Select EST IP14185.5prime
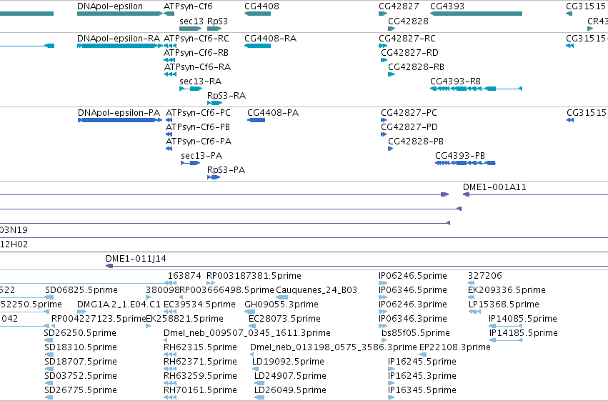The image size is (608, 401). (x=506, y=340)
